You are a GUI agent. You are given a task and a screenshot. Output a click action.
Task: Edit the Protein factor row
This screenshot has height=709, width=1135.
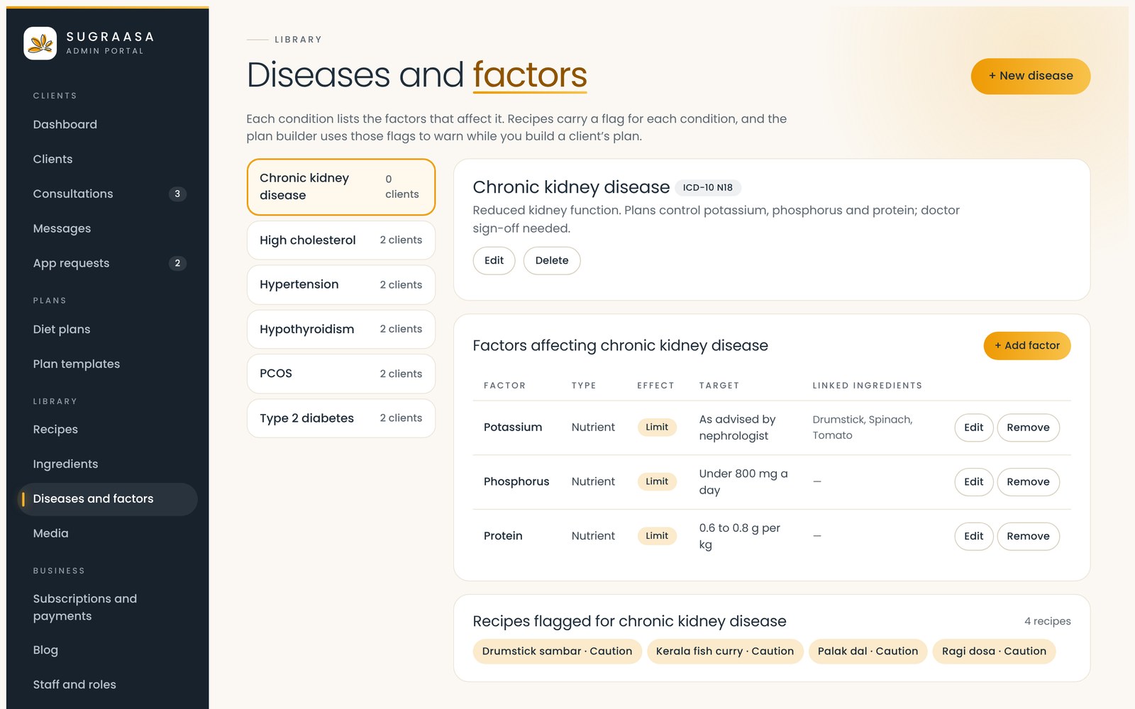click(973, 536)
